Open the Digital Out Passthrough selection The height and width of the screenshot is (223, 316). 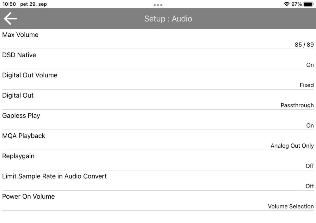click(x=297, y=105)
